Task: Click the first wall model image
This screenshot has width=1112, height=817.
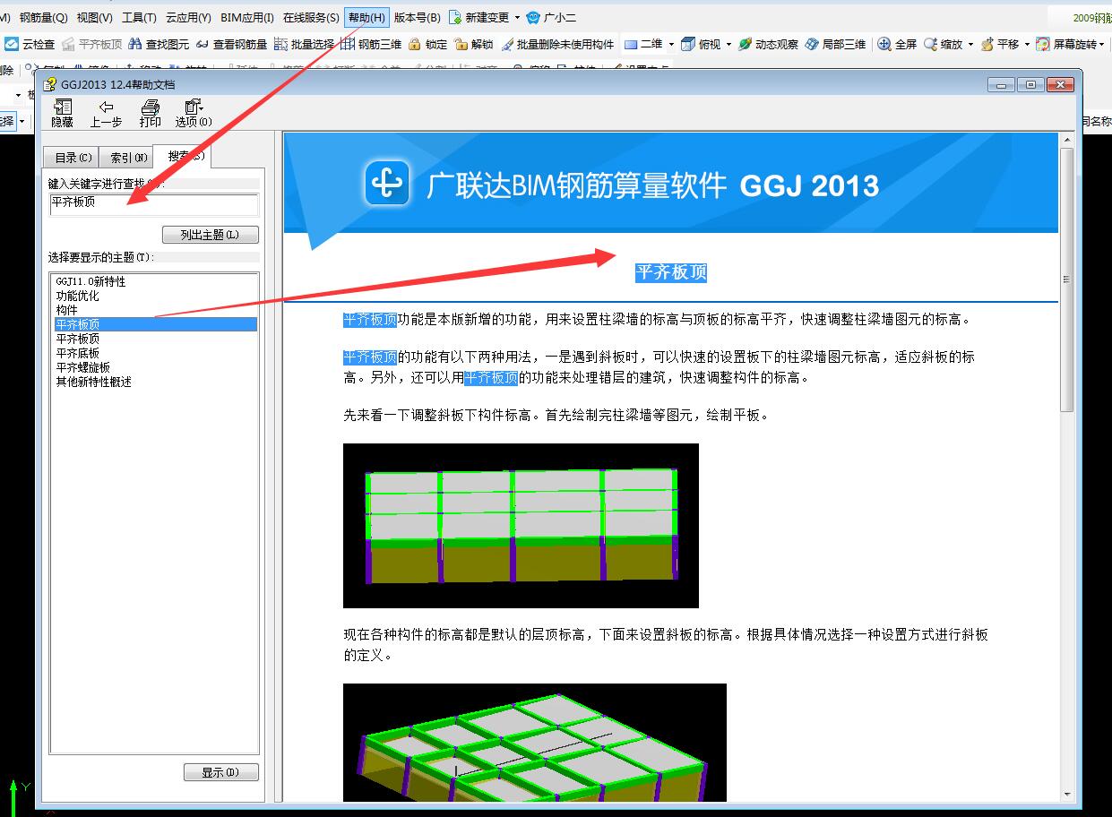Action: [521, 526]
